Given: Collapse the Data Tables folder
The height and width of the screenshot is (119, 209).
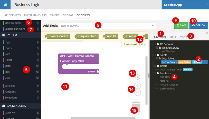Looking at the screenshot, I should click(157, 58).
